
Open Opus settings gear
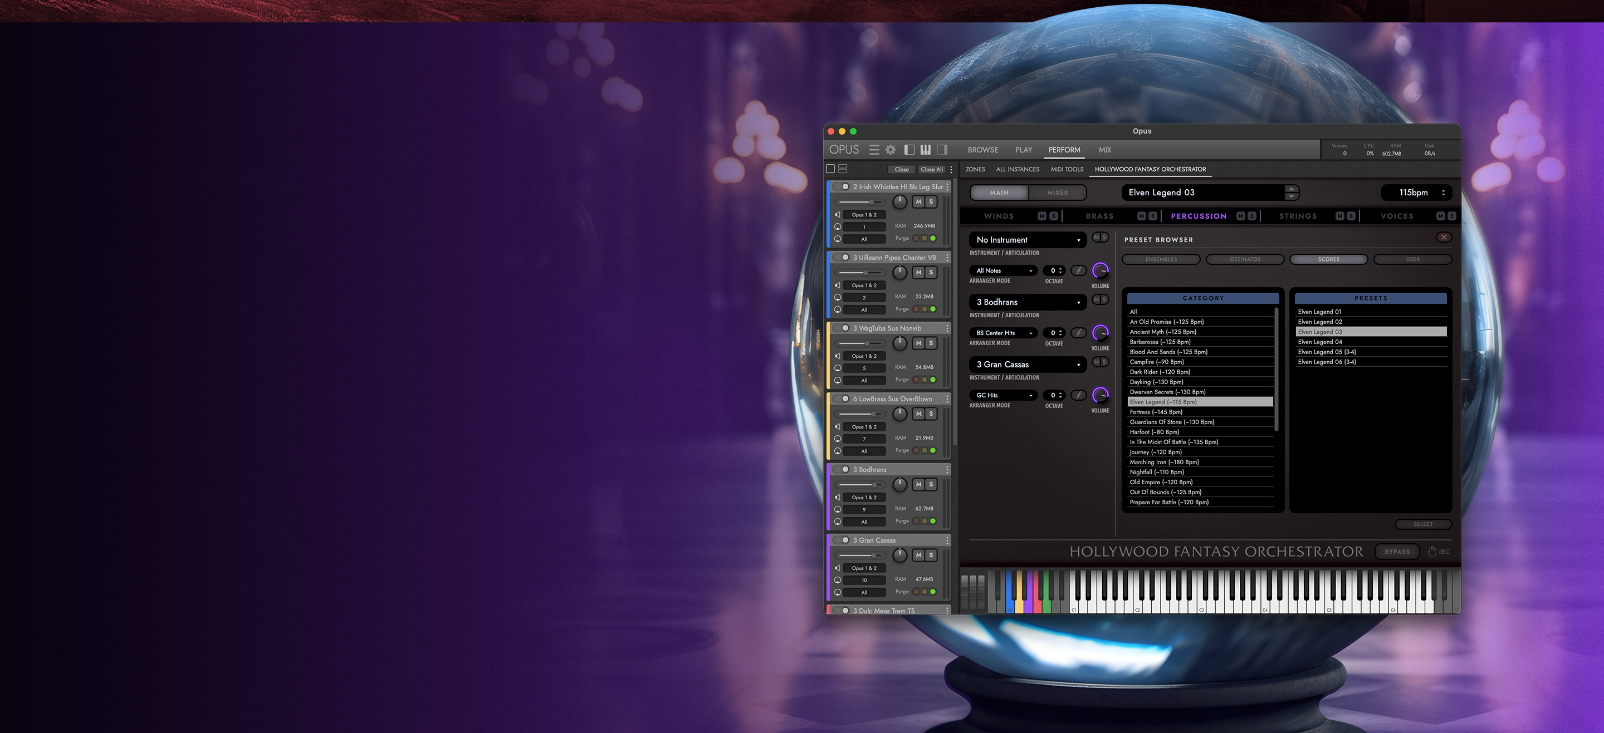tap(891, 150)
